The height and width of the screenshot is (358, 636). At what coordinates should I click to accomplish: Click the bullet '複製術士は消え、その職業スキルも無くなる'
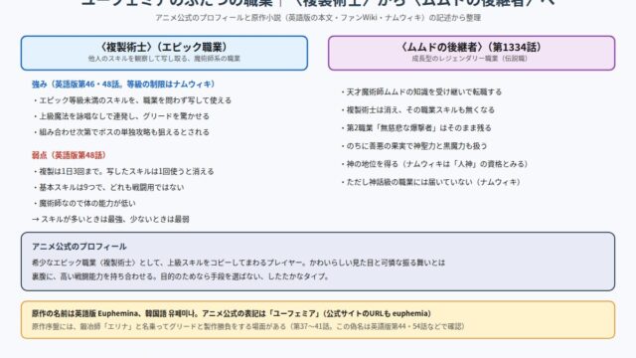[417, 109]
